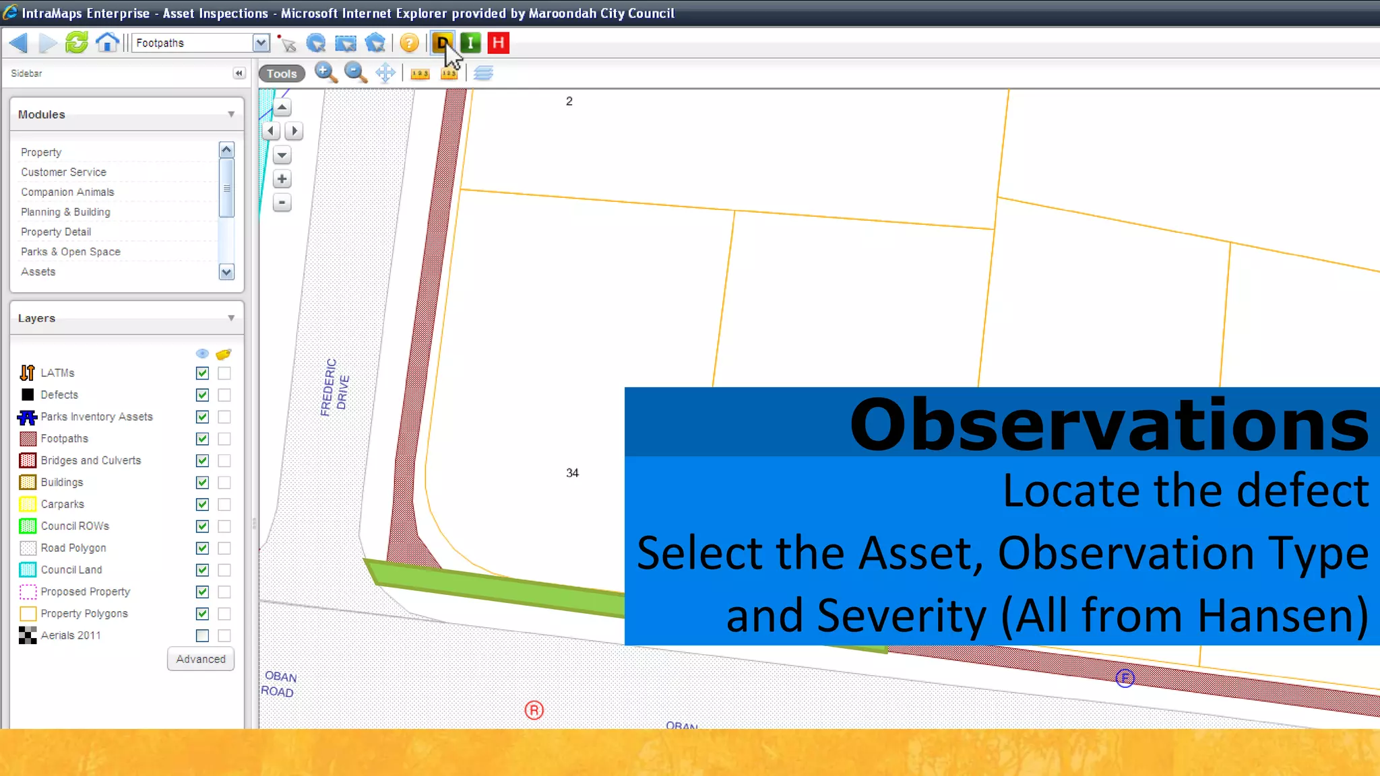Click the red R marker on map

click(534, 710)
